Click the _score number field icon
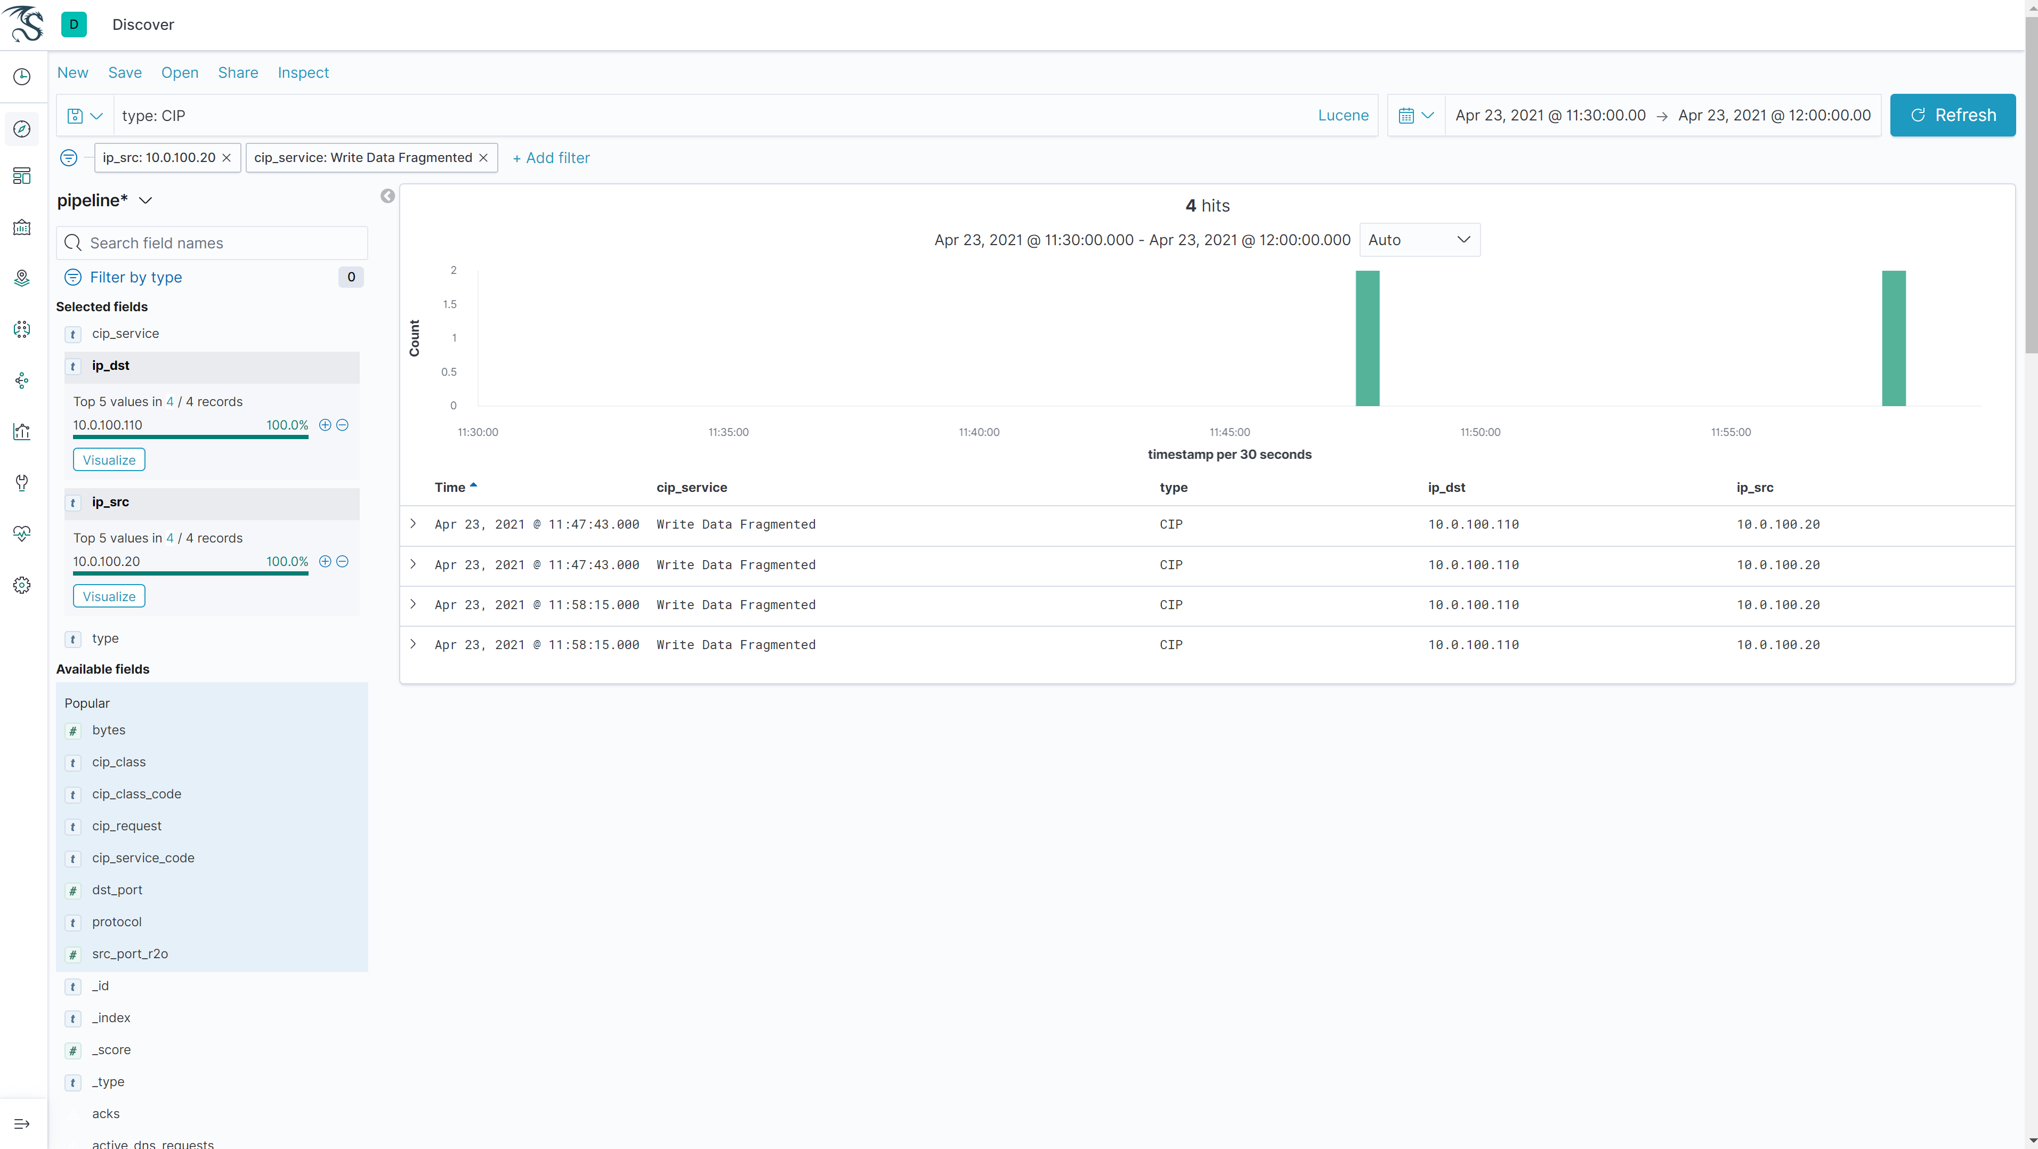Image resolution: width=2038 pixels, height=1149 pixels. point(73,1050)
